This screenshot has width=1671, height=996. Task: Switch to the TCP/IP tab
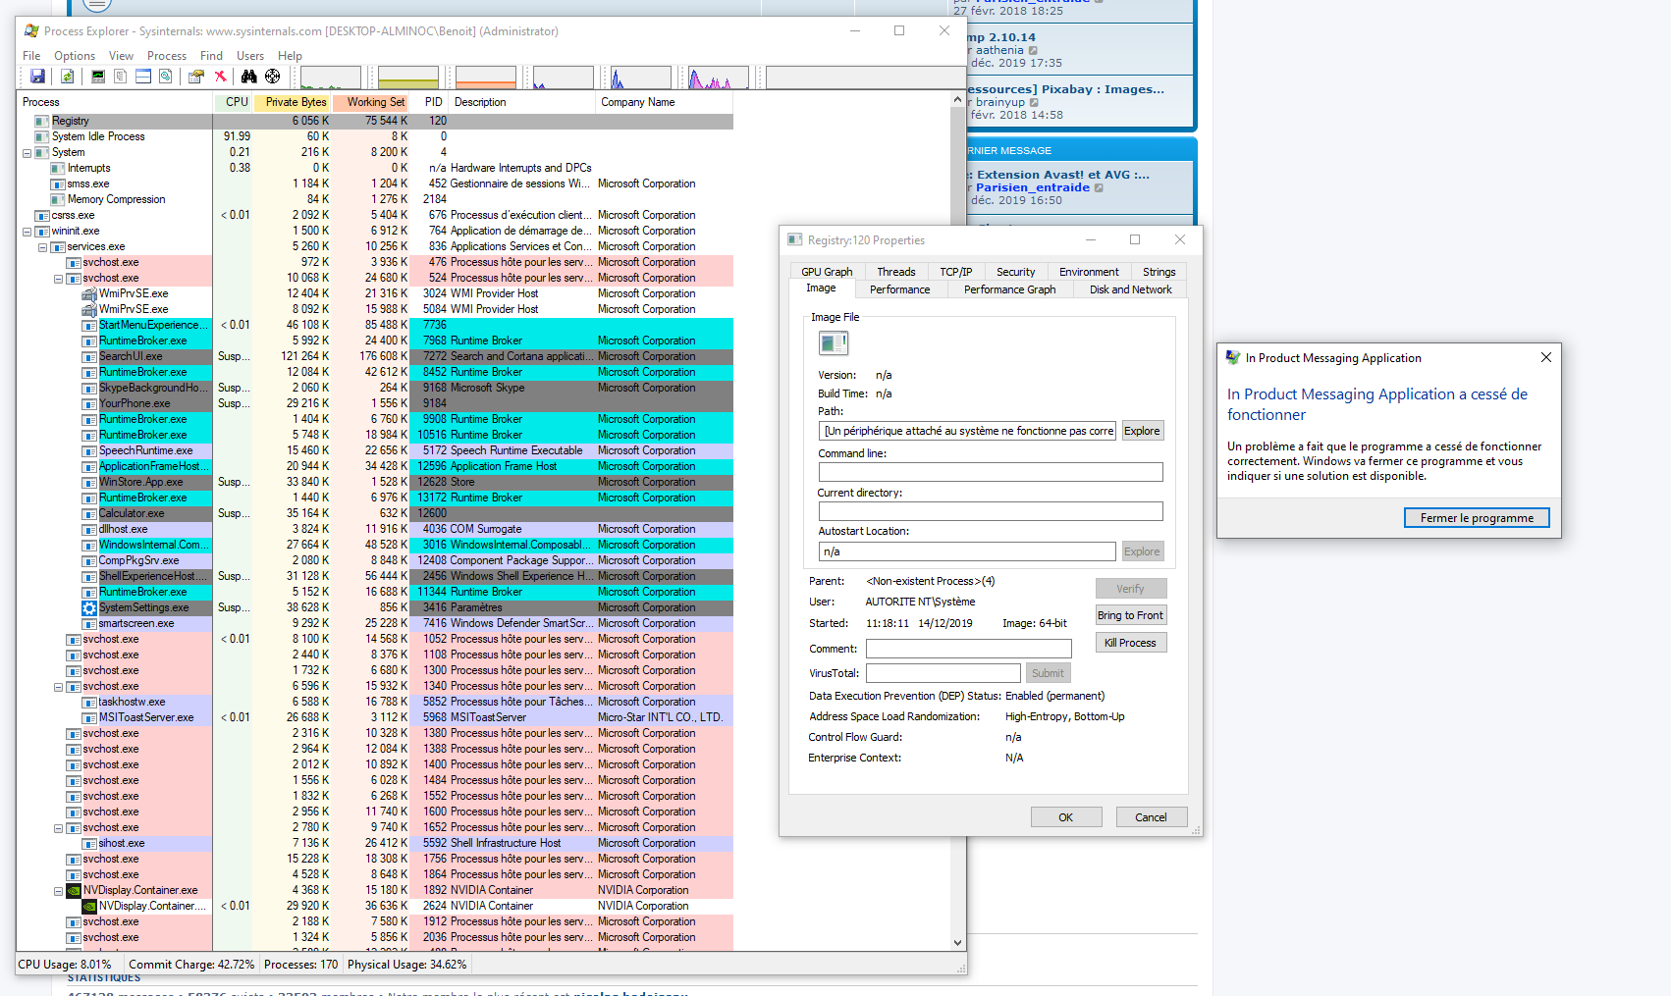[x=956, y=272]
